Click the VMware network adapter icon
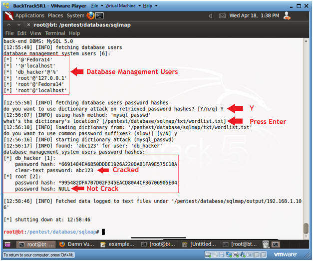Viewport: 313px width, 261px height. [229, 255]
